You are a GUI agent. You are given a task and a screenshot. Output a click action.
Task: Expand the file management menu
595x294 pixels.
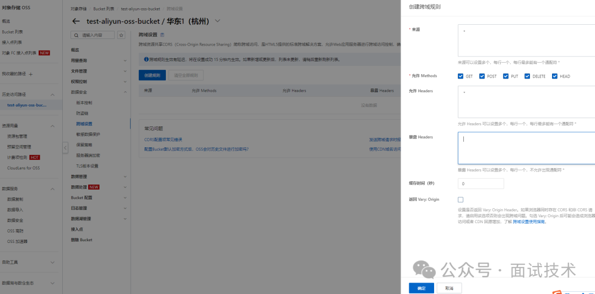(x=125, y=71)
